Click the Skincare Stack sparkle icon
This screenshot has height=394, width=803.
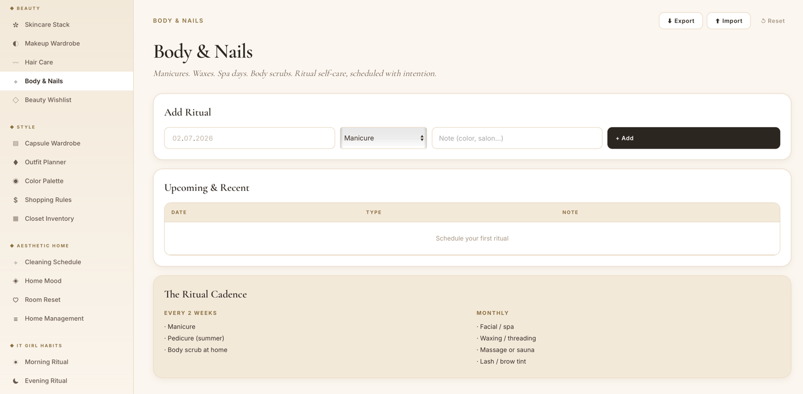[16, 25]
